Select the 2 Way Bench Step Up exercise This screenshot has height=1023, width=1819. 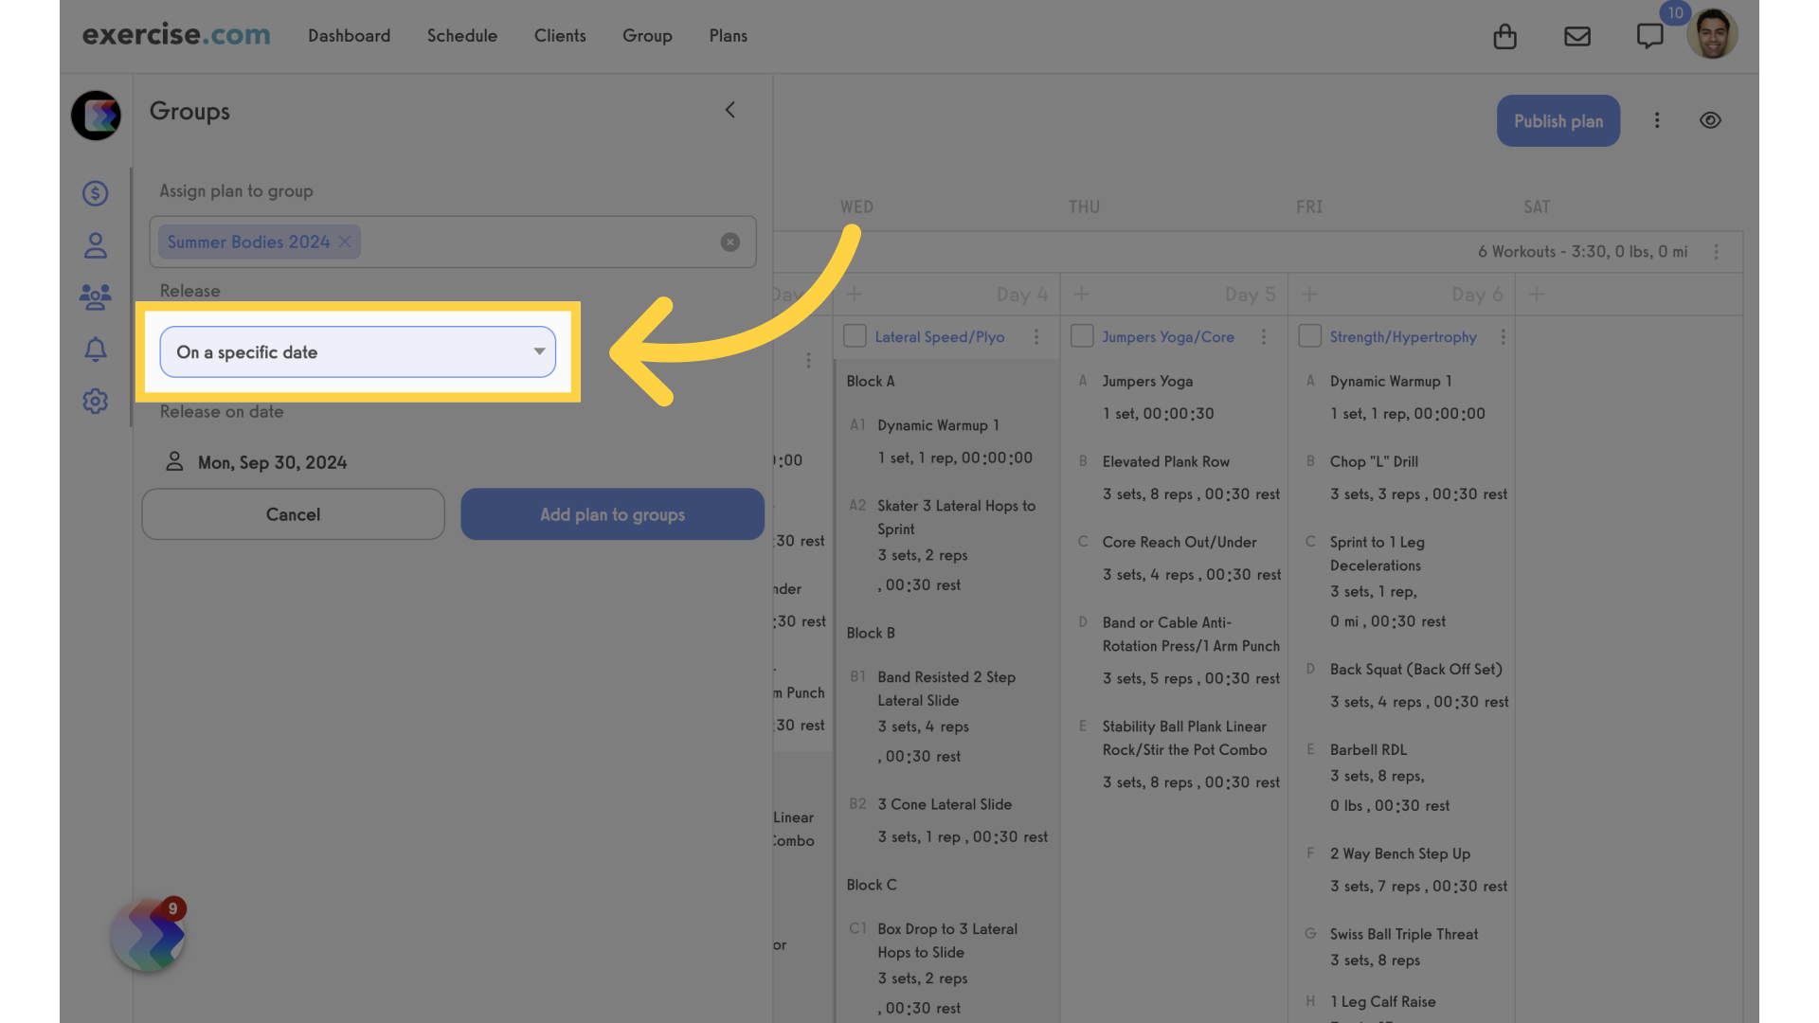(1399, 854)
